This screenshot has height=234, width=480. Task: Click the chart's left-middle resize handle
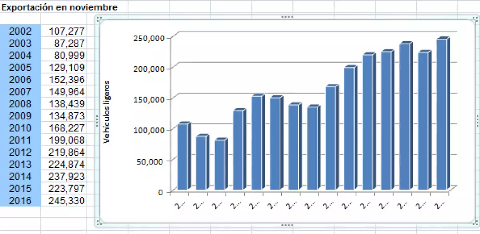[x=97, y=121]
